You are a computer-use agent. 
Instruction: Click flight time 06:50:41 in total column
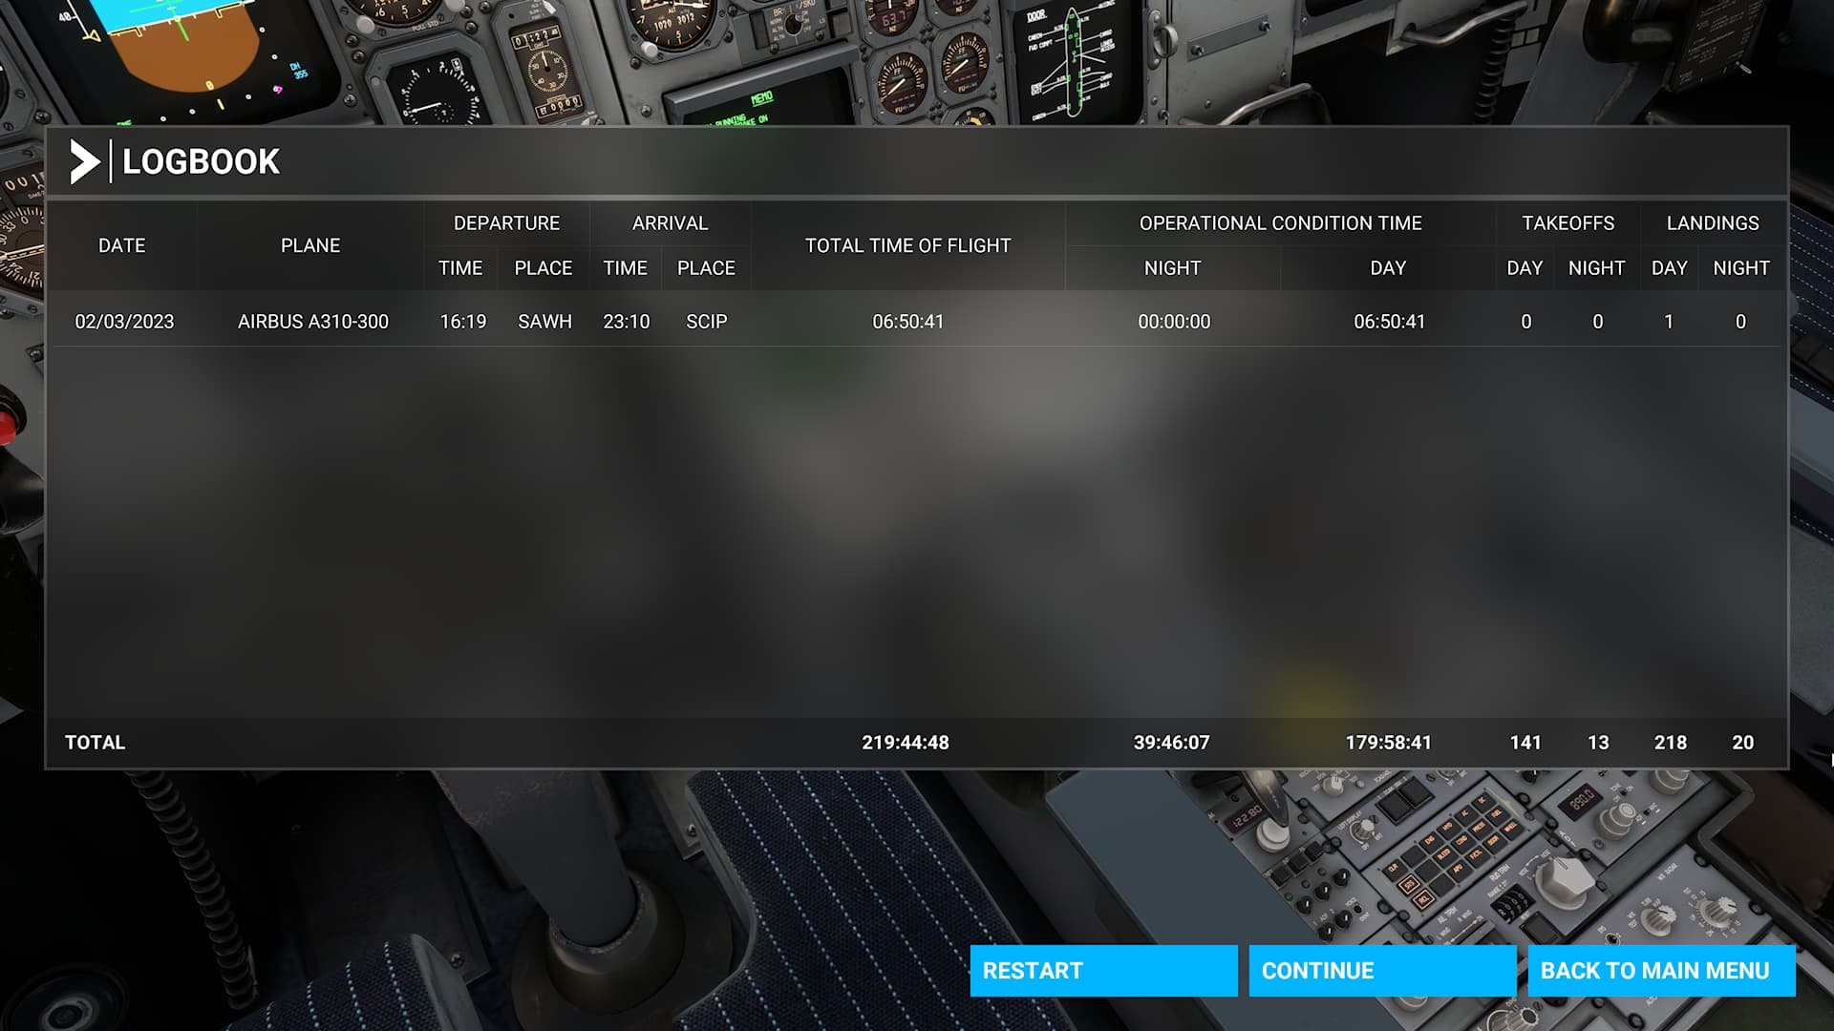[x=907, y=322]
